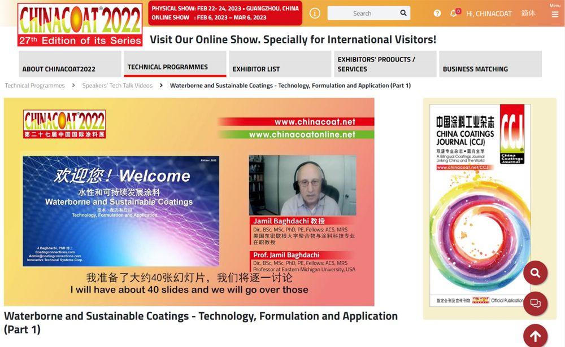
Task: Click the www.chinacoat.net/CCJ link on journal cover
Action: point(462,168)
